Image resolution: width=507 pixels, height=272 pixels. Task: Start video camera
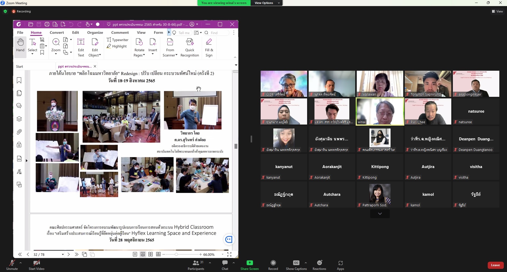[x=36, y=265]
